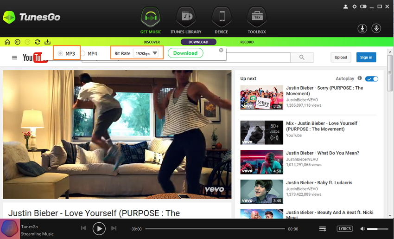Focus the YouTube search field

pos(258,58)
